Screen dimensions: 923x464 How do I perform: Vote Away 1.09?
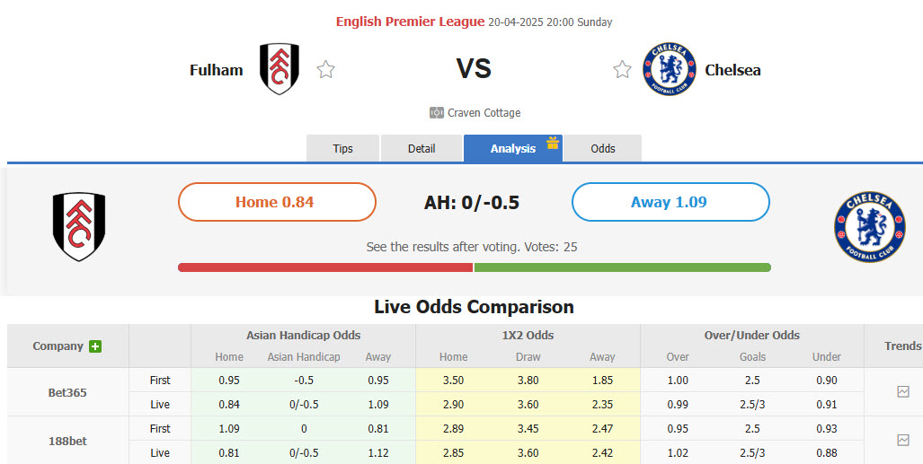click(670, 202)
